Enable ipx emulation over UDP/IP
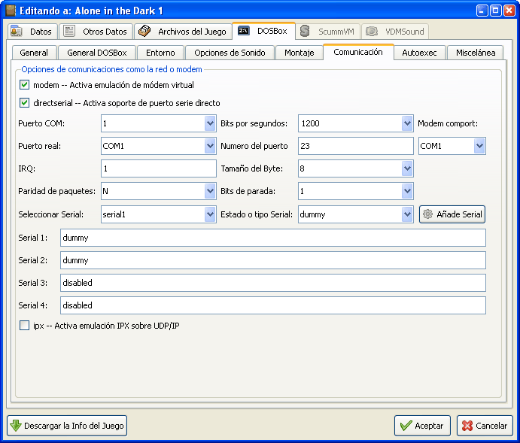The width and height of the screenshot is (520, 443). (x=24, y=326)
